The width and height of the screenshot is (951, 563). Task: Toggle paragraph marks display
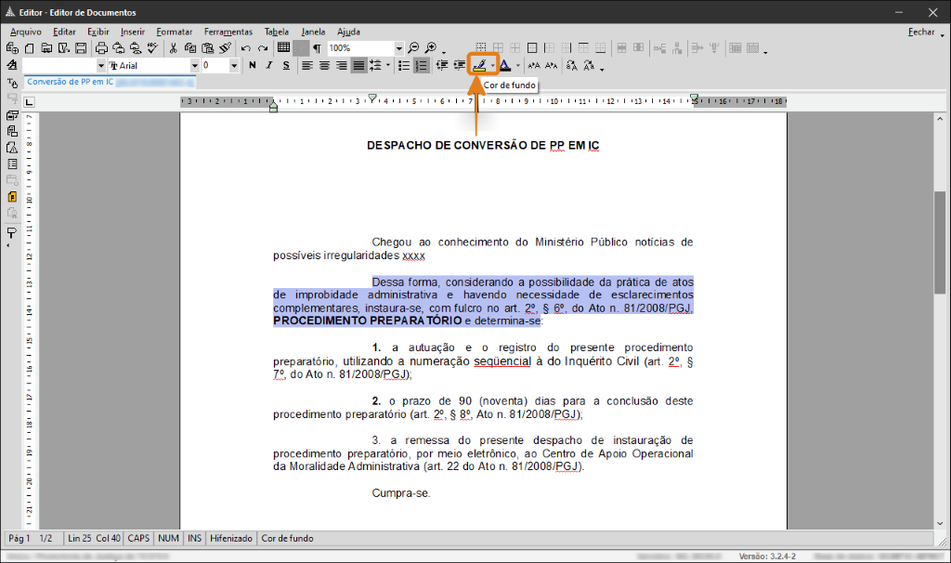click(318, 48)
